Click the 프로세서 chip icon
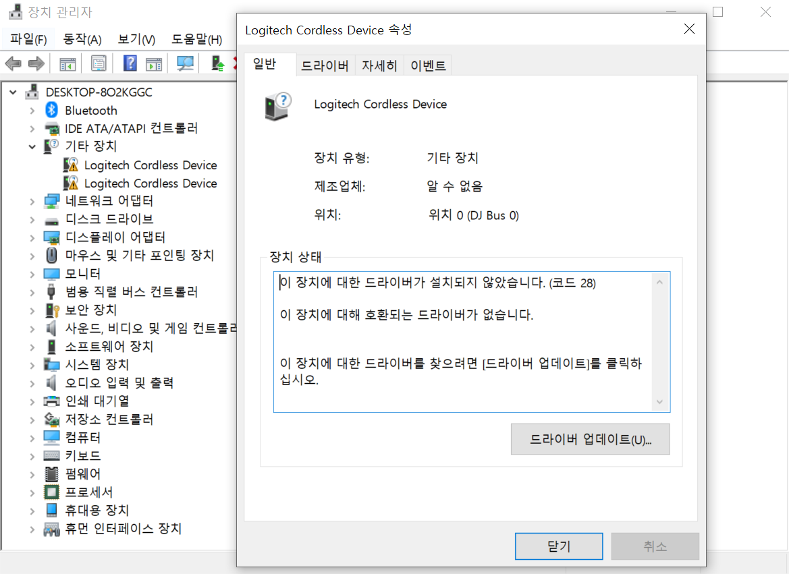 pos(51,492)
